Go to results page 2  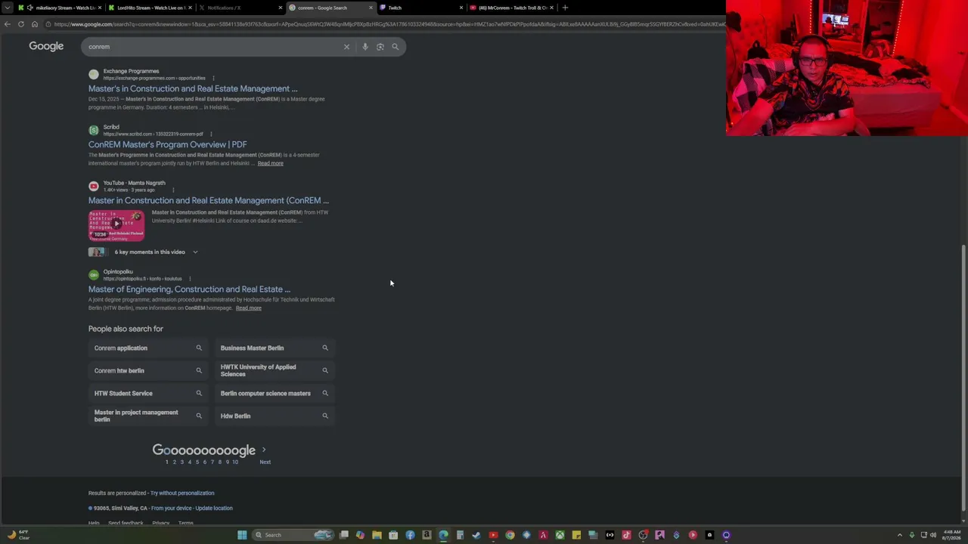point(174,462)
